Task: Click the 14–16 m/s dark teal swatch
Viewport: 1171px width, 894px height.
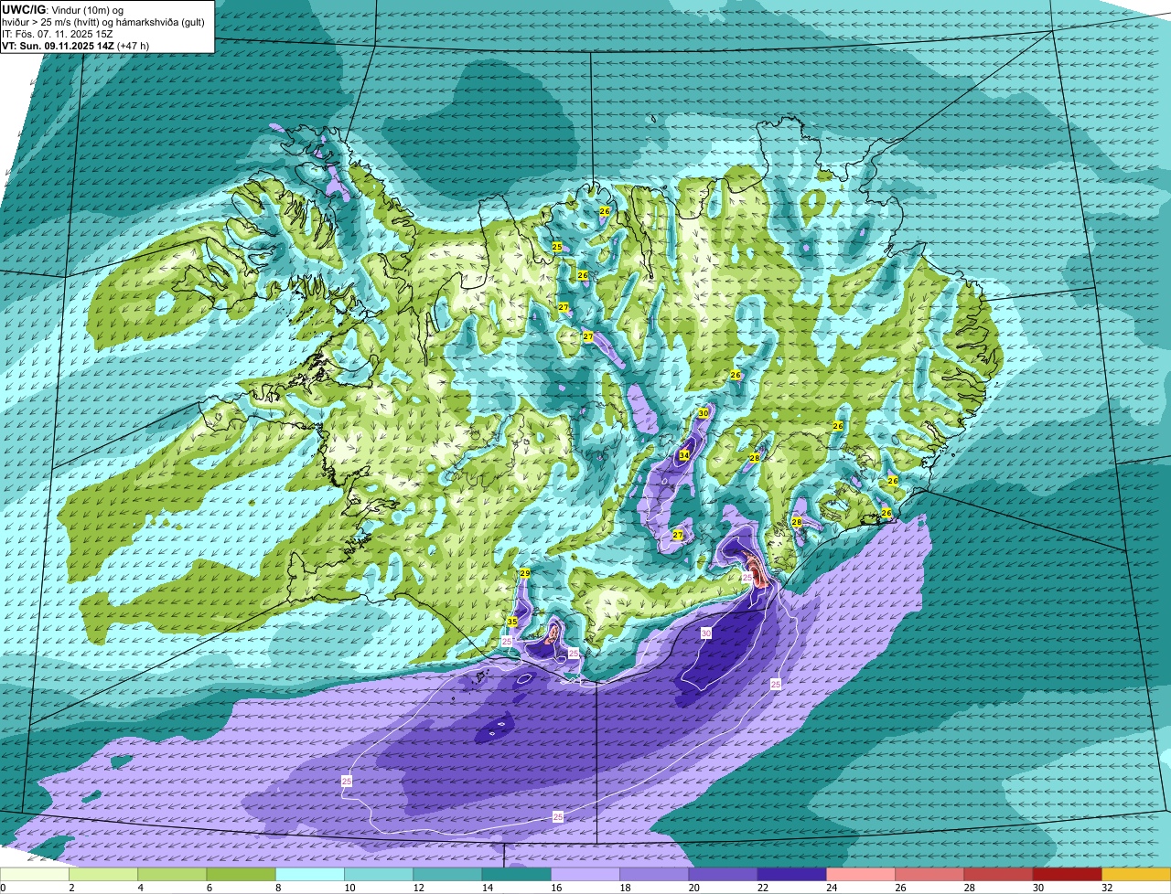Action: (516, 875)
